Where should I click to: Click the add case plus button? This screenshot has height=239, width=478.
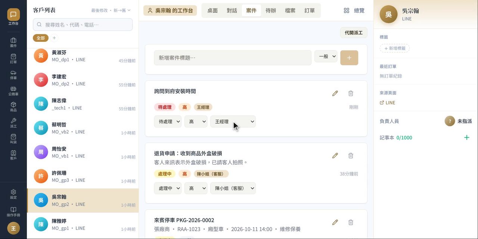click(349, 58)
